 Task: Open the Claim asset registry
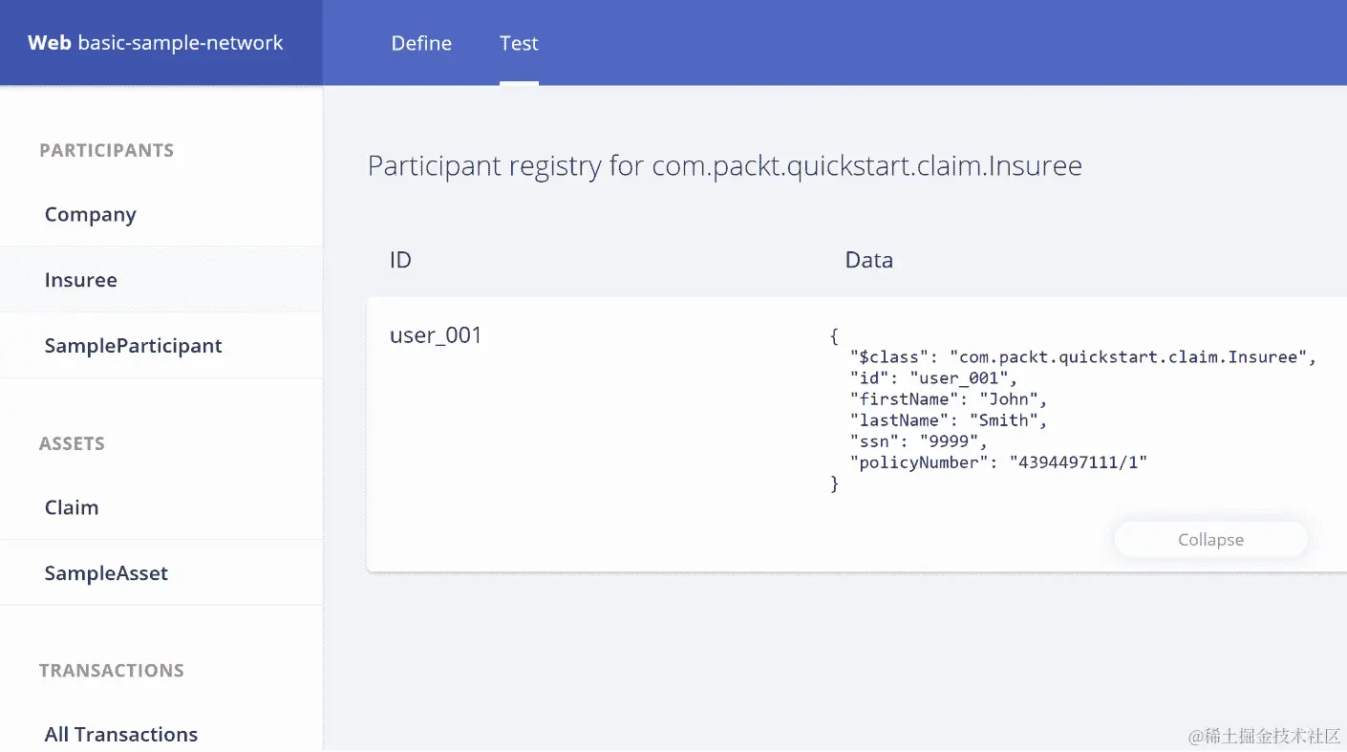click(x=72, y=507)
